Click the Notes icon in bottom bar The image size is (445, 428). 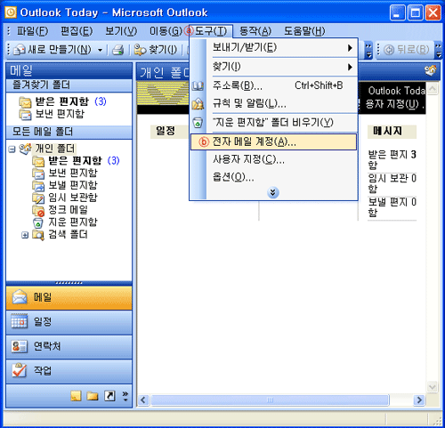point(76,396)
